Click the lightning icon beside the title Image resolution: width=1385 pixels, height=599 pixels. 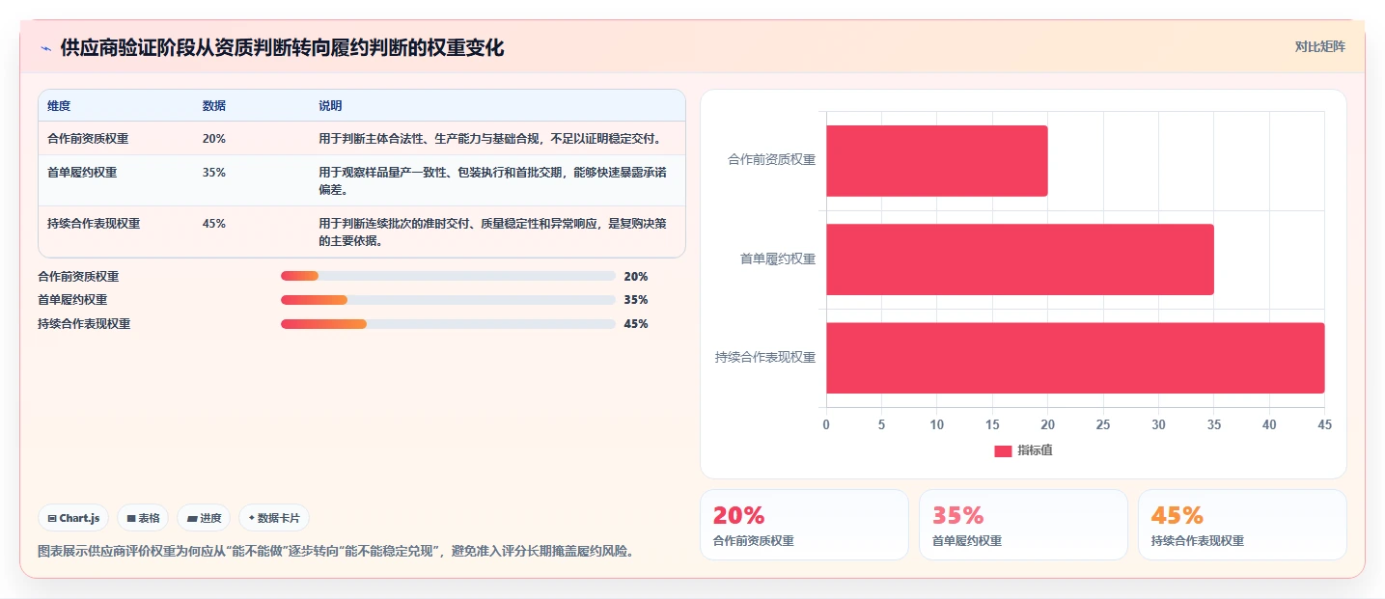click(45, 48)
